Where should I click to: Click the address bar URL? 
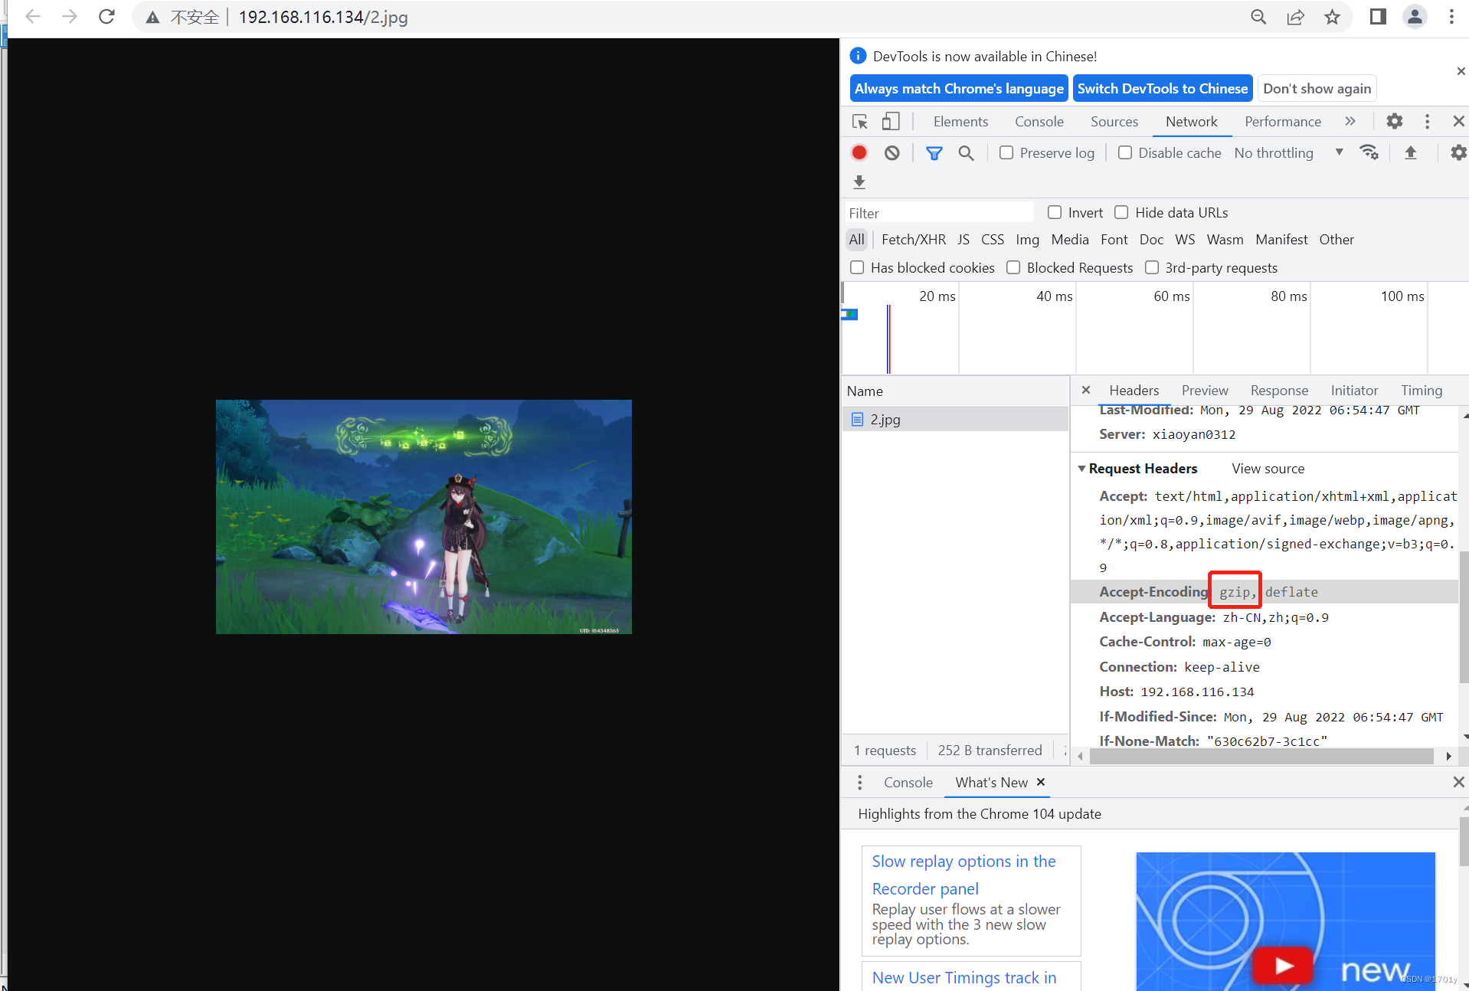(322, 17)
